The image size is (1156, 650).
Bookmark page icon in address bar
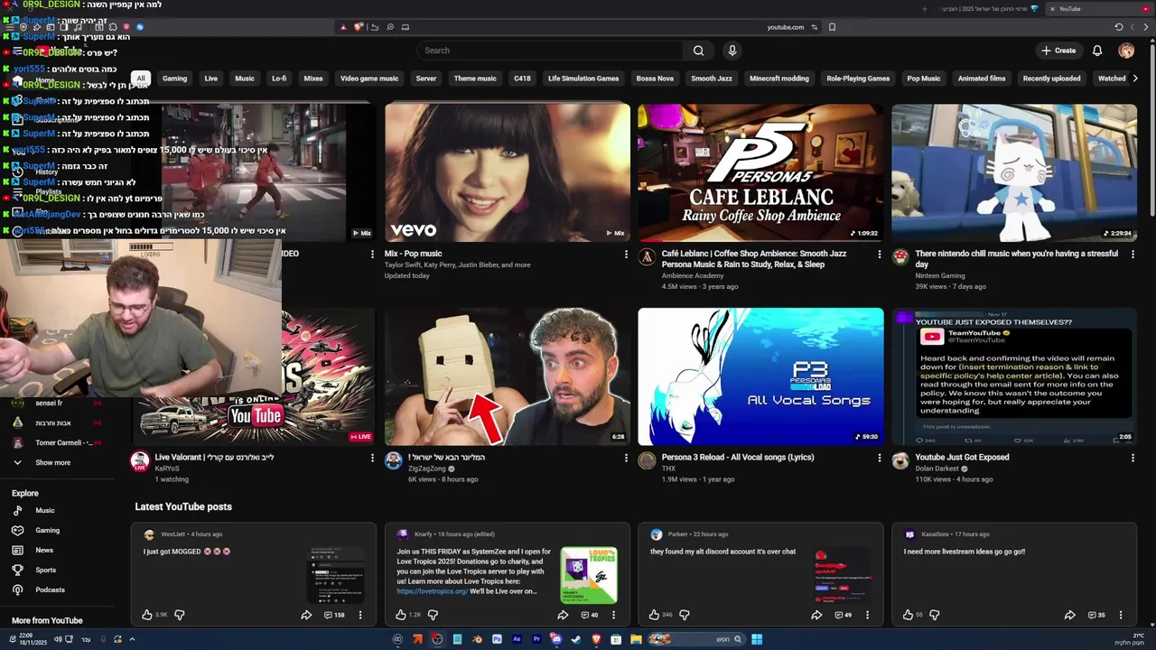coord(832,27)
